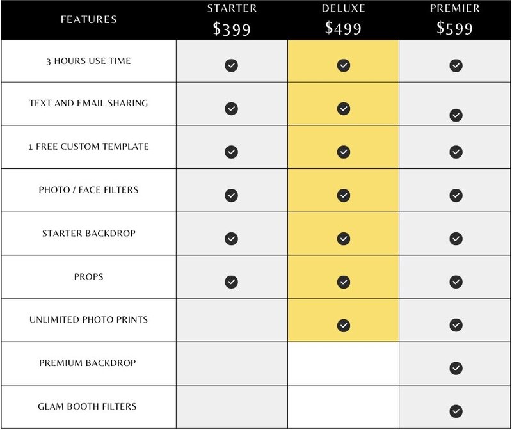This screenshot has width=512, height=430.
Task: Click the Premium Backdrop feature label
Action: pyautogui.click(x=88, y=363)
